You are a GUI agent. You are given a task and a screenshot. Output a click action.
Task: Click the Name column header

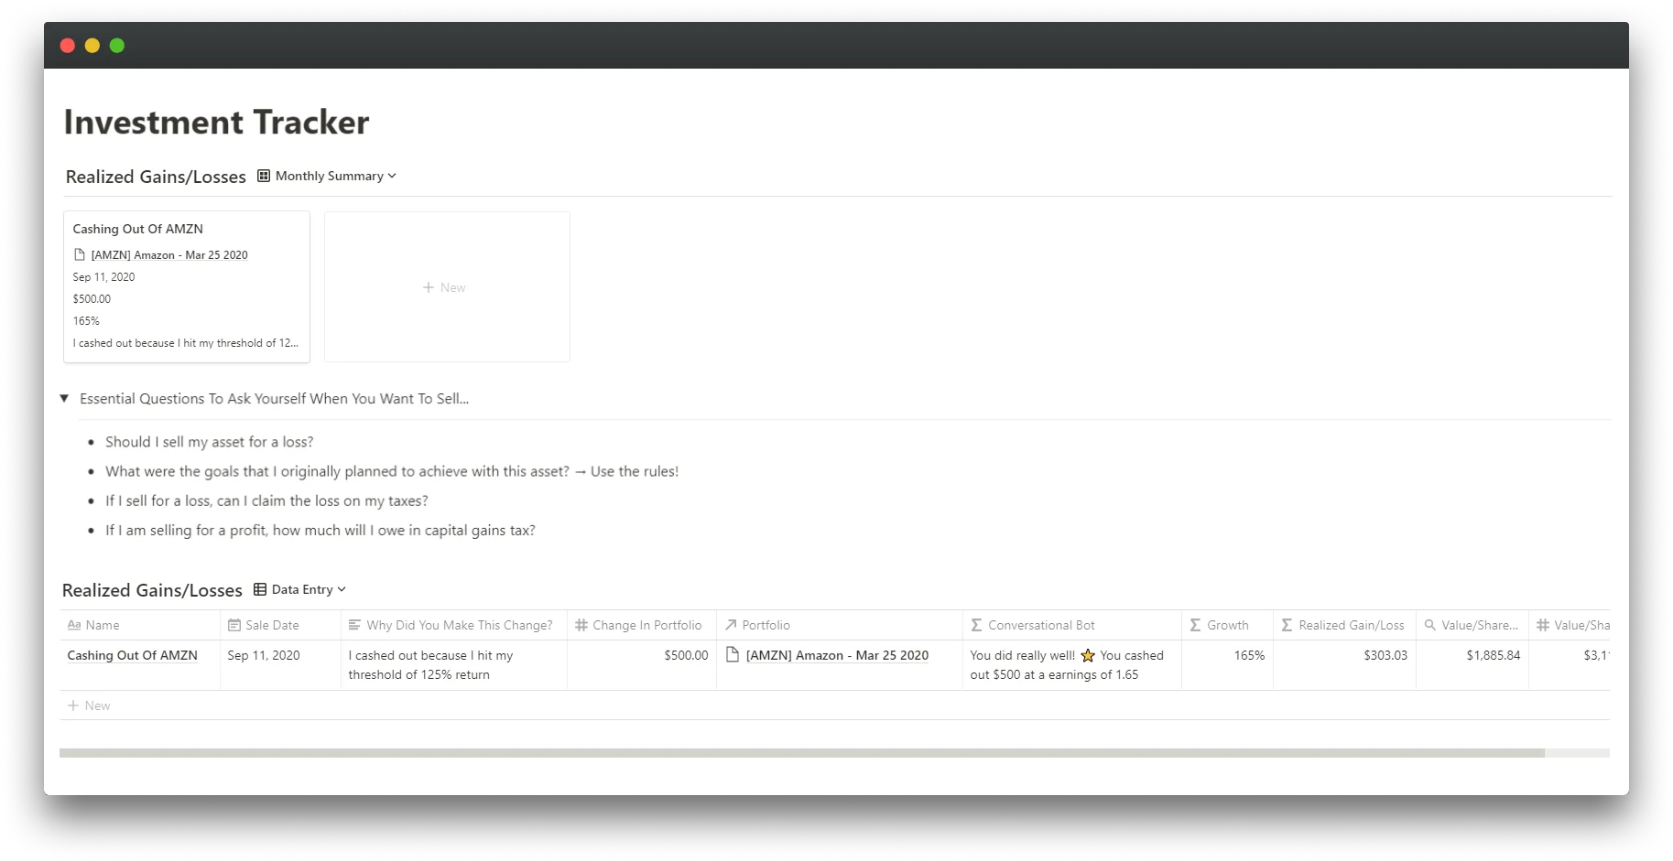pos(140,625)
